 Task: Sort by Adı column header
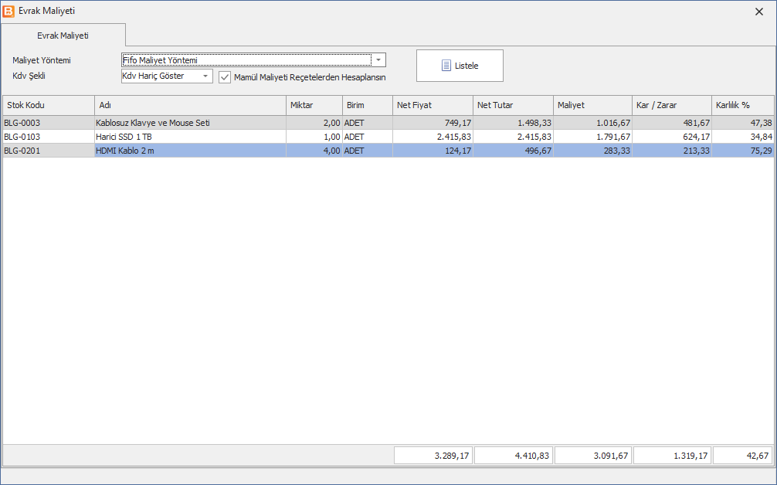pos(190,105)
